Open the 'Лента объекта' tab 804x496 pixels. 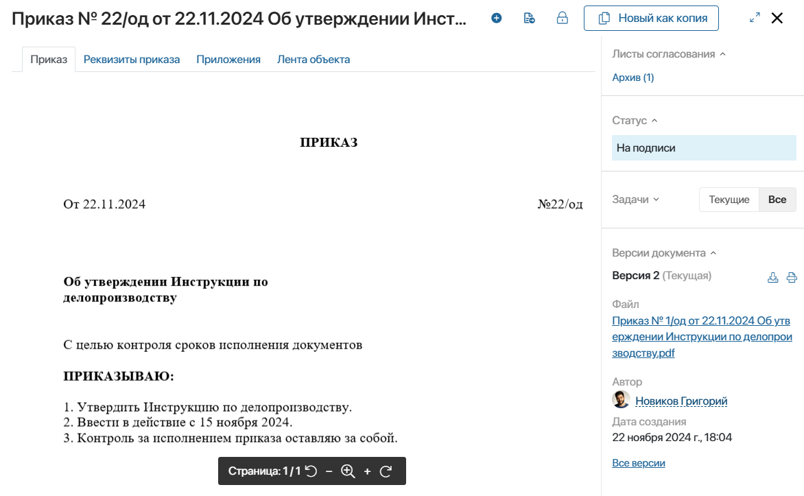[x=314, y=60]
